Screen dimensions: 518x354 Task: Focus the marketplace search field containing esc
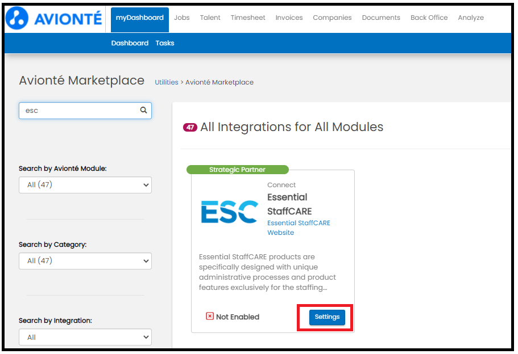(85, 111)
